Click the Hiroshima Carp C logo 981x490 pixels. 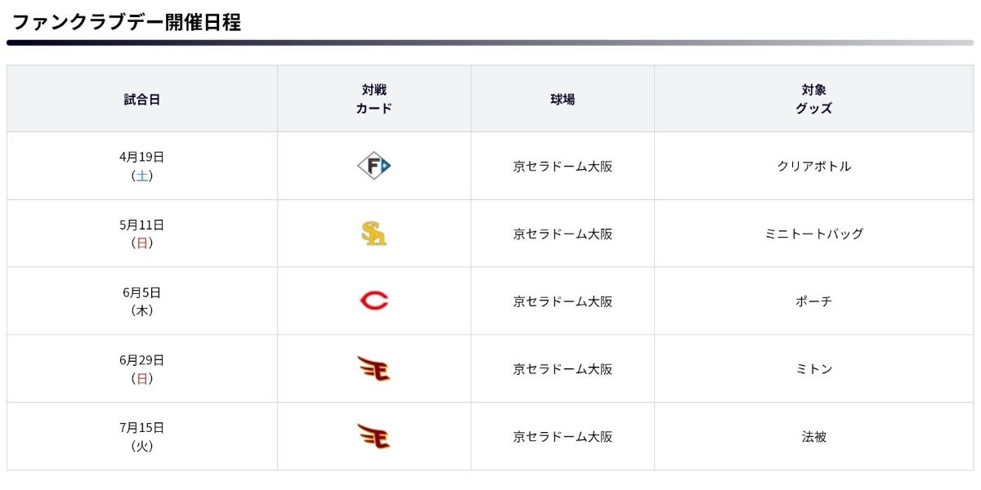coord(374,301)
